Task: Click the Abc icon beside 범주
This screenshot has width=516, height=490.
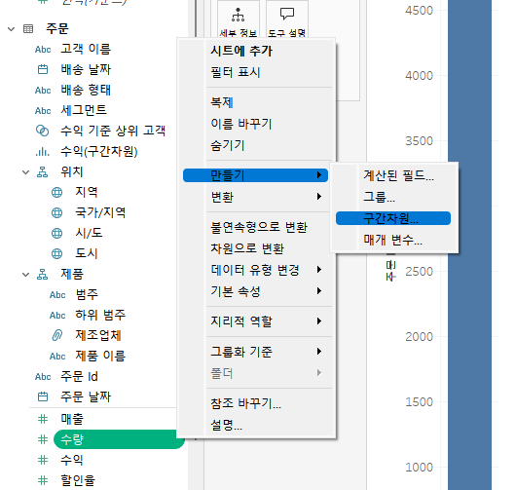Action: tap(57, 295)
